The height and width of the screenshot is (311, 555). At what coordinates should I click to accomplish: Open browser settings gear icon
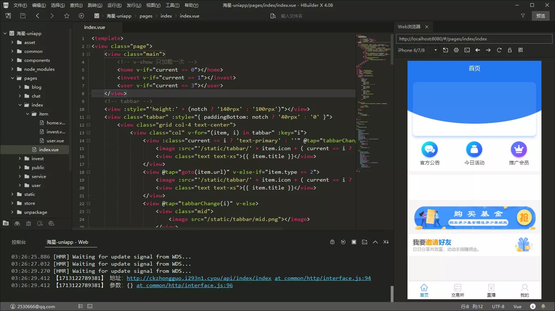456,50
